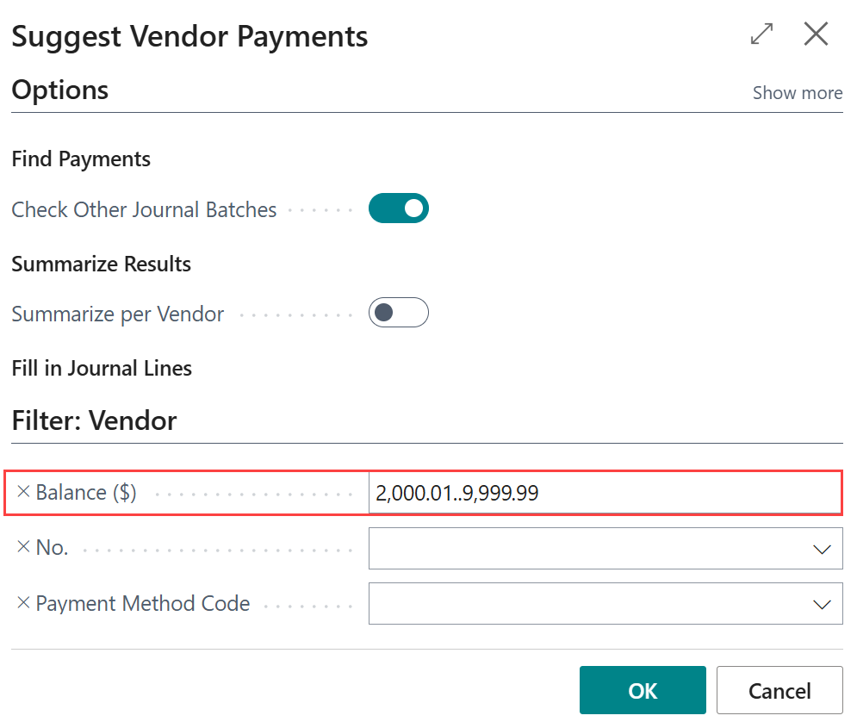Remove the No. filter
The image size is (857, 728).
(x=23, y=548)
